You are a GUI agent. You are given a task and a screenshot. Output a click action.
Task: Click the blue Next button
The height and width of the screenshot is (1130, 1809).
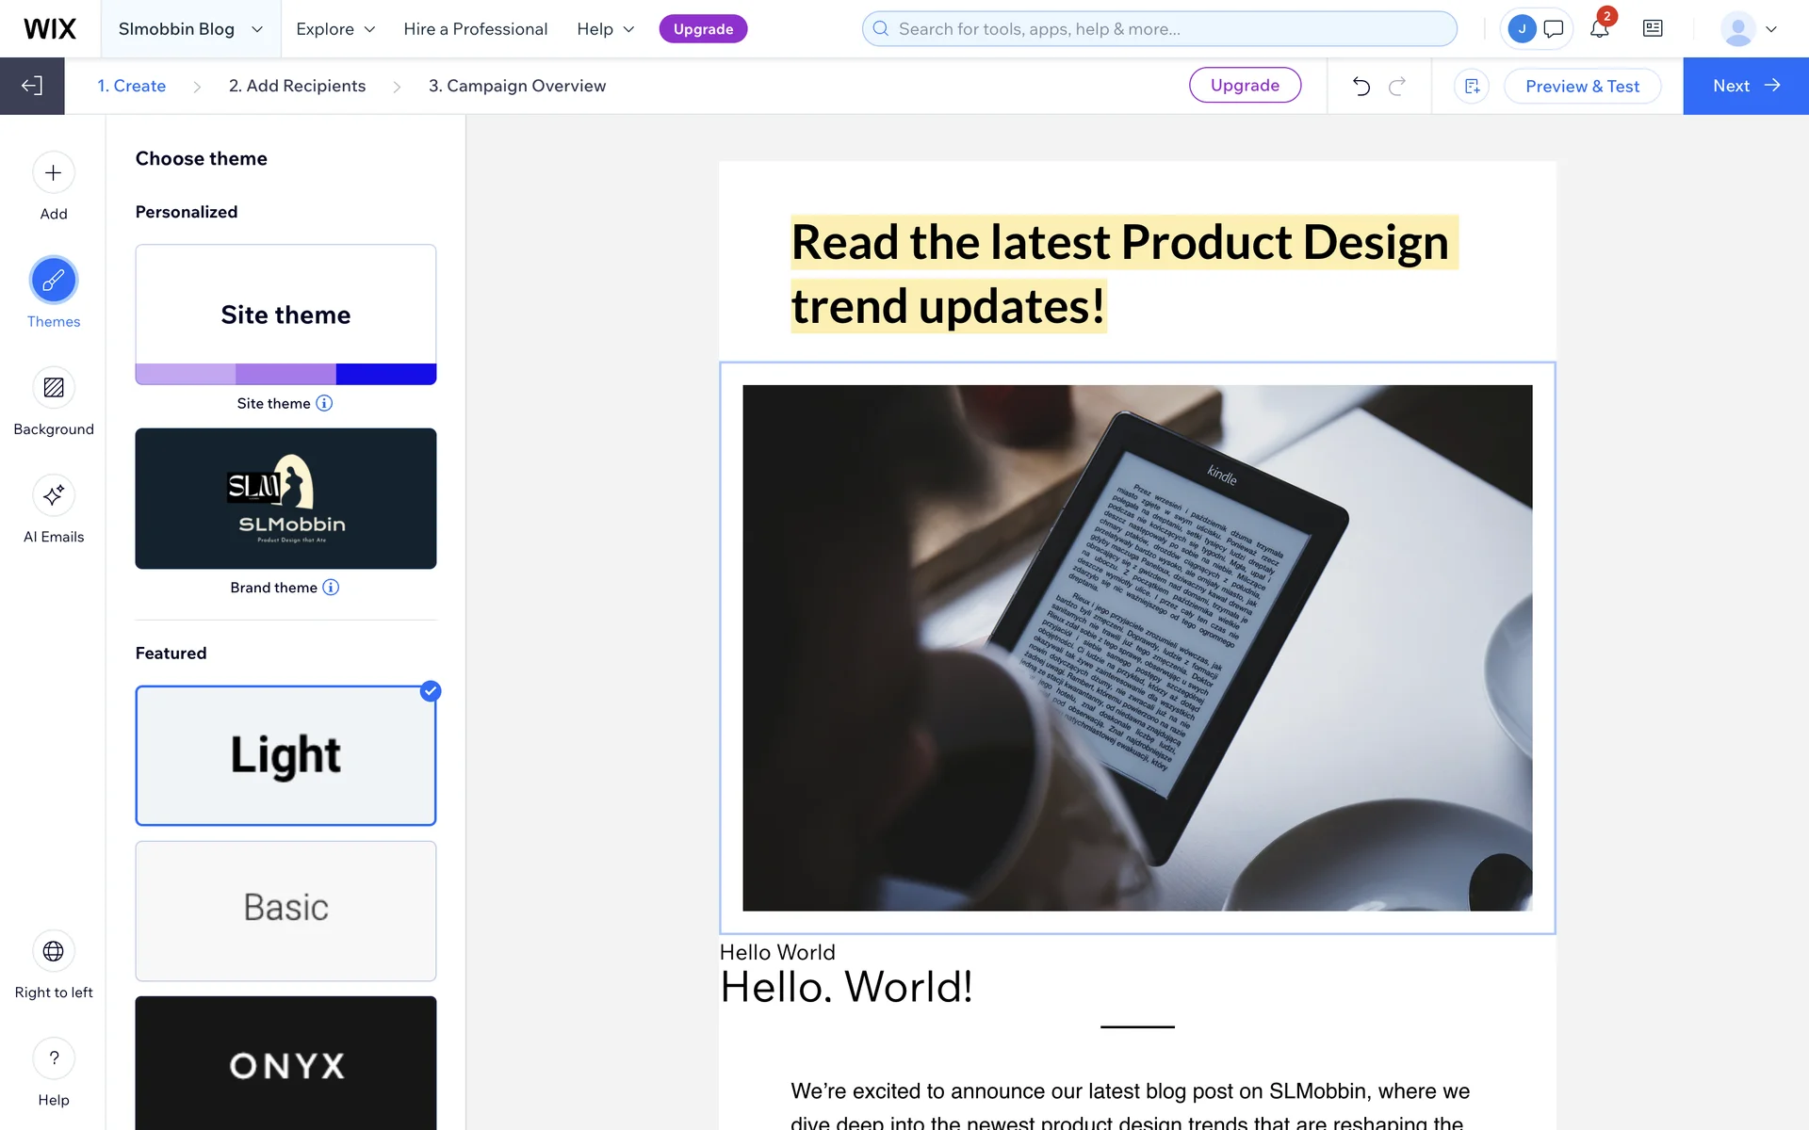pyautogui.click(x=1745, y=86)
